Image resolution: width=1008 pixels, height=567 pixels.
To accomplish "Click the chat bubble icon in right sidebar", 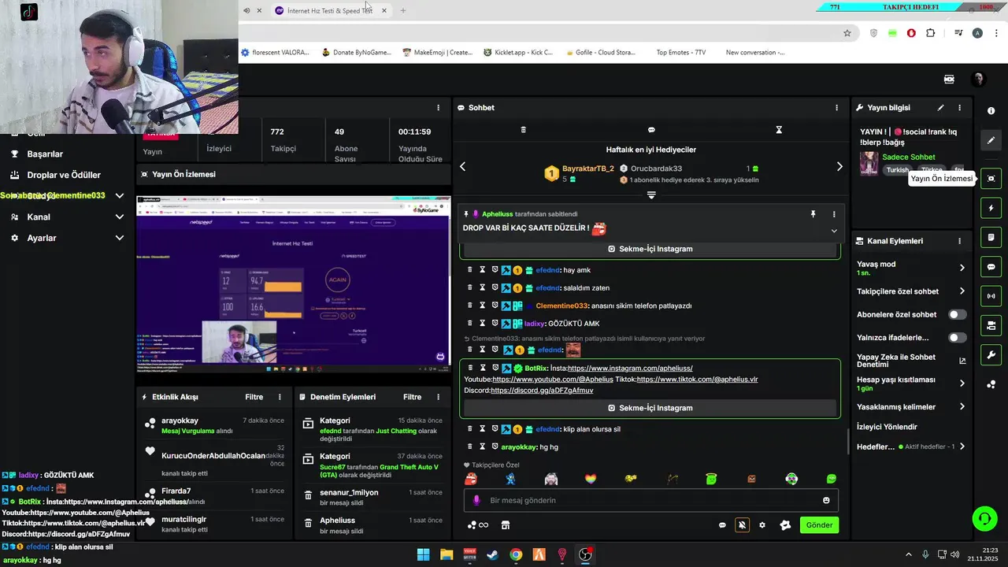I will (991, 267).
